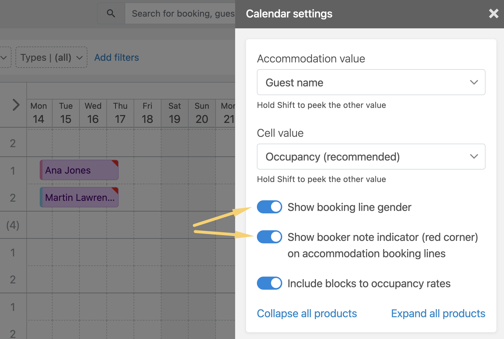
Task: Click red note corner on Martin Lawrence booking
Action: point(115,190)
